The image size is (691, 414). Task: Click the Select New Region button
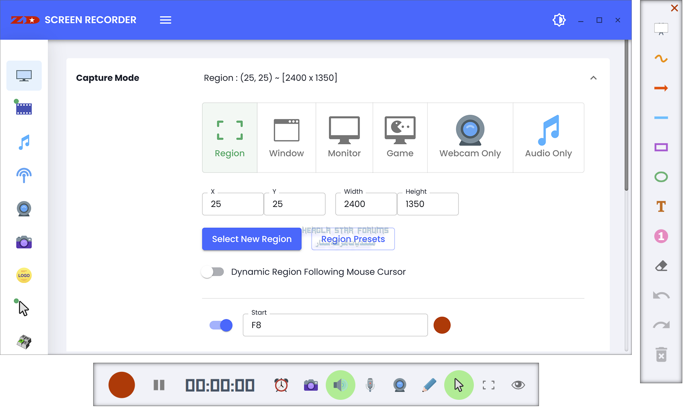click(252, 239)
